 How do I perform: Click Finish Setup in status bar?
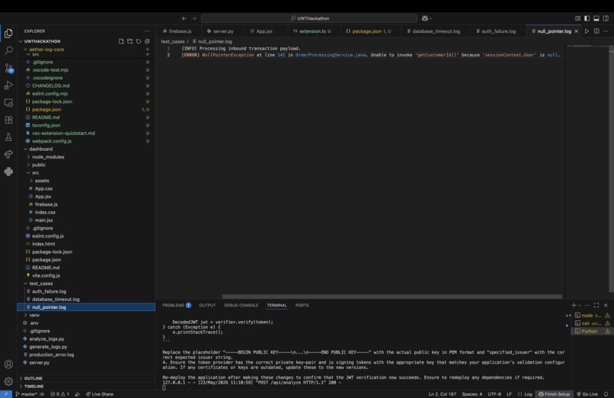554,394
